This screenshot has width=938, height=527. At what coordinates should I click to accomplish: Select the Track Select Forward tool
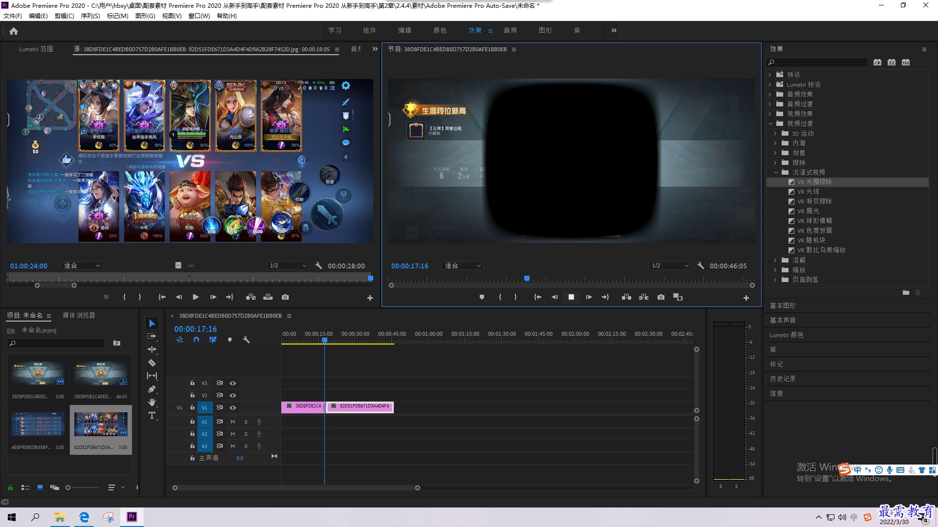[152, 336]
